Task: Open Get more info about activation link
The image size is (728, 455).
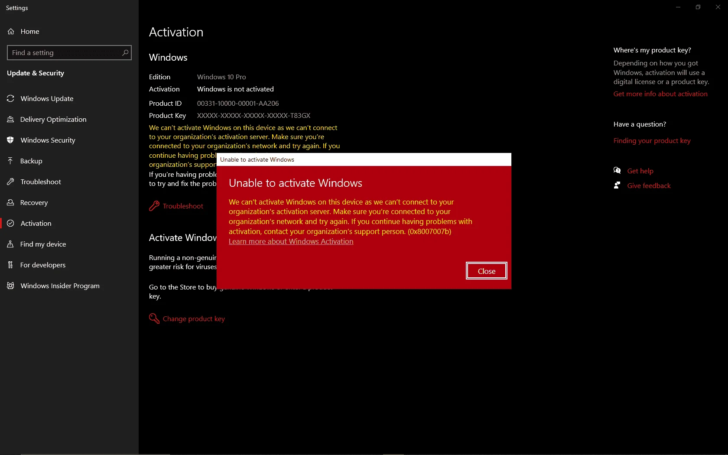Action: pos(660,94)
